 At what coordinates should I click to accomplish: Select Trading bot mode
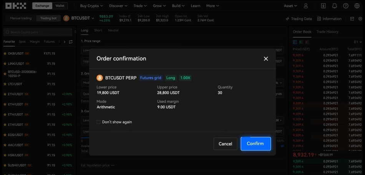coord(48,18)
